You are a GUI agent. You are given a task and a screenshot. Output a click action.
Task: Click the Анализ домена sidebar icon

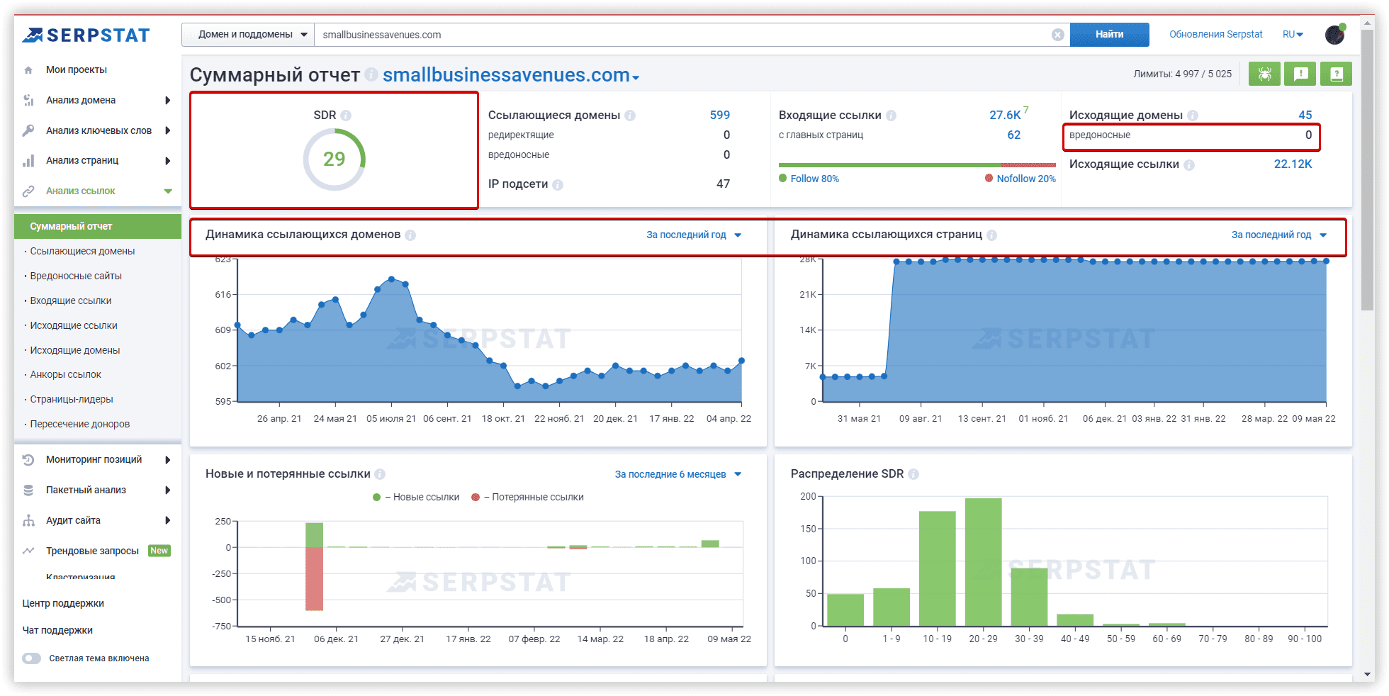point(28,101)
